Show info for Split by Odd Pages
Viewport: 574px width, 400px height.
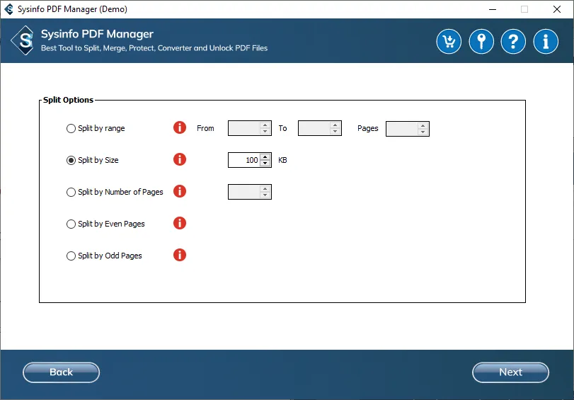pos(180,256)
